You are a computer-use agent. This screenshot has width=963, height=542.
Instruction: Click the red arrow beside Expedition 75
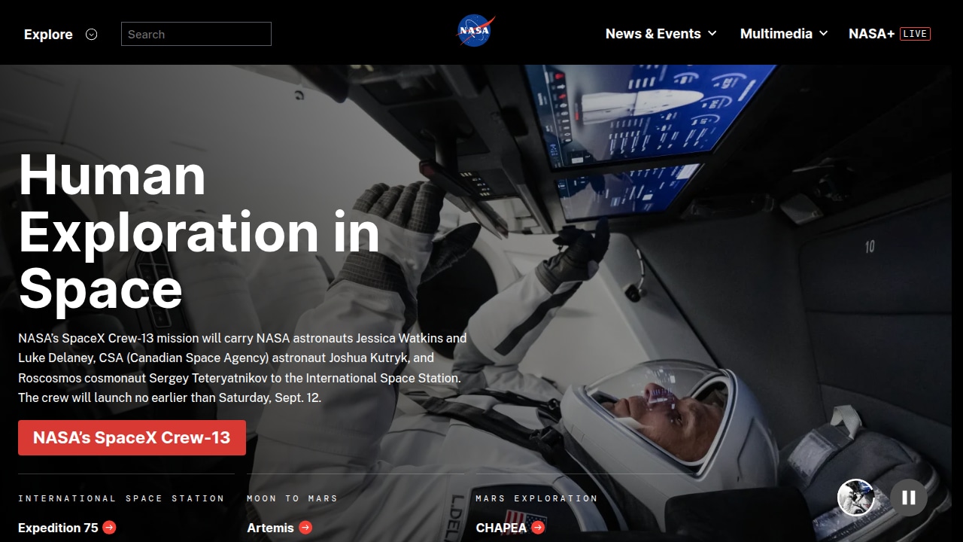110,528
